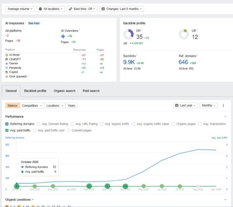Collapse the Performance section
Screen dimensions: 233x207
(x=226, y=116)
